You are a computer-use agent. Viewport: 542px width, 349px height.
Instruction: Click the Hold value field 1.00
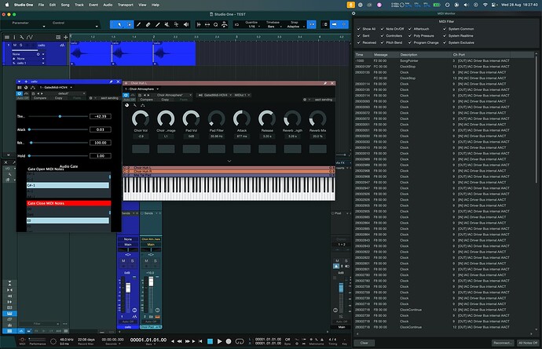101,156
